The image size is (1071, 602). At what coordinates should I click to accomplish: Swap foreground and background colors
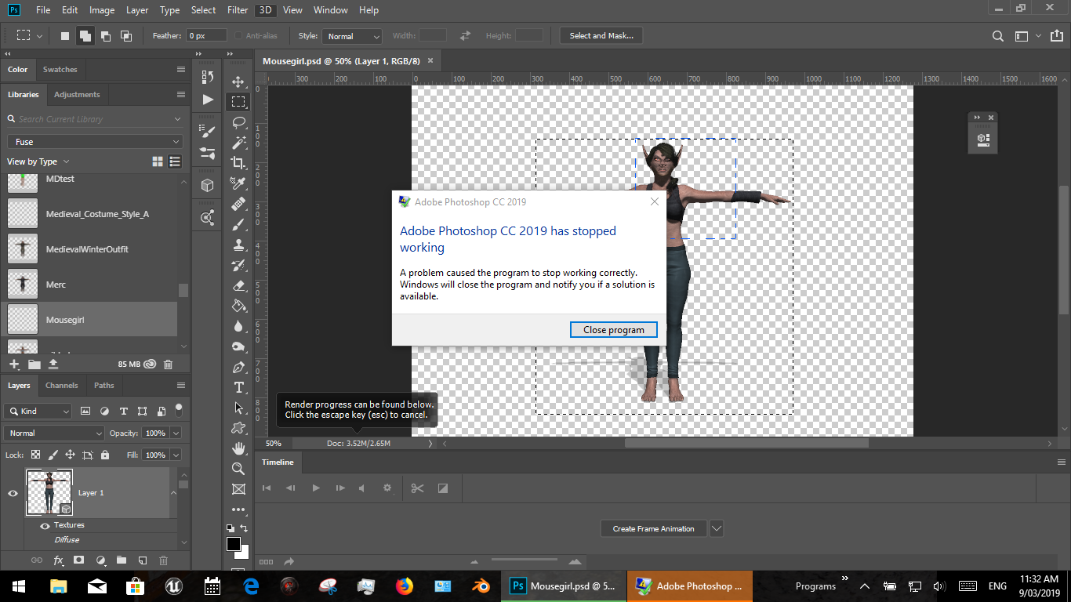point(244,529)
